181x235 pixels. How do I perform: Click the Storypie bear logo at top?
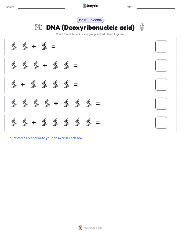pyautogui.click(x=84, y=6)
